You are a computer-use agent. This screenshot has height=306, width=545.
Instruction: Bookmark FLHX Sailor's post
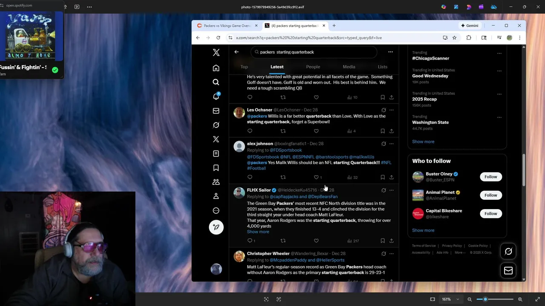coord(382,241)
